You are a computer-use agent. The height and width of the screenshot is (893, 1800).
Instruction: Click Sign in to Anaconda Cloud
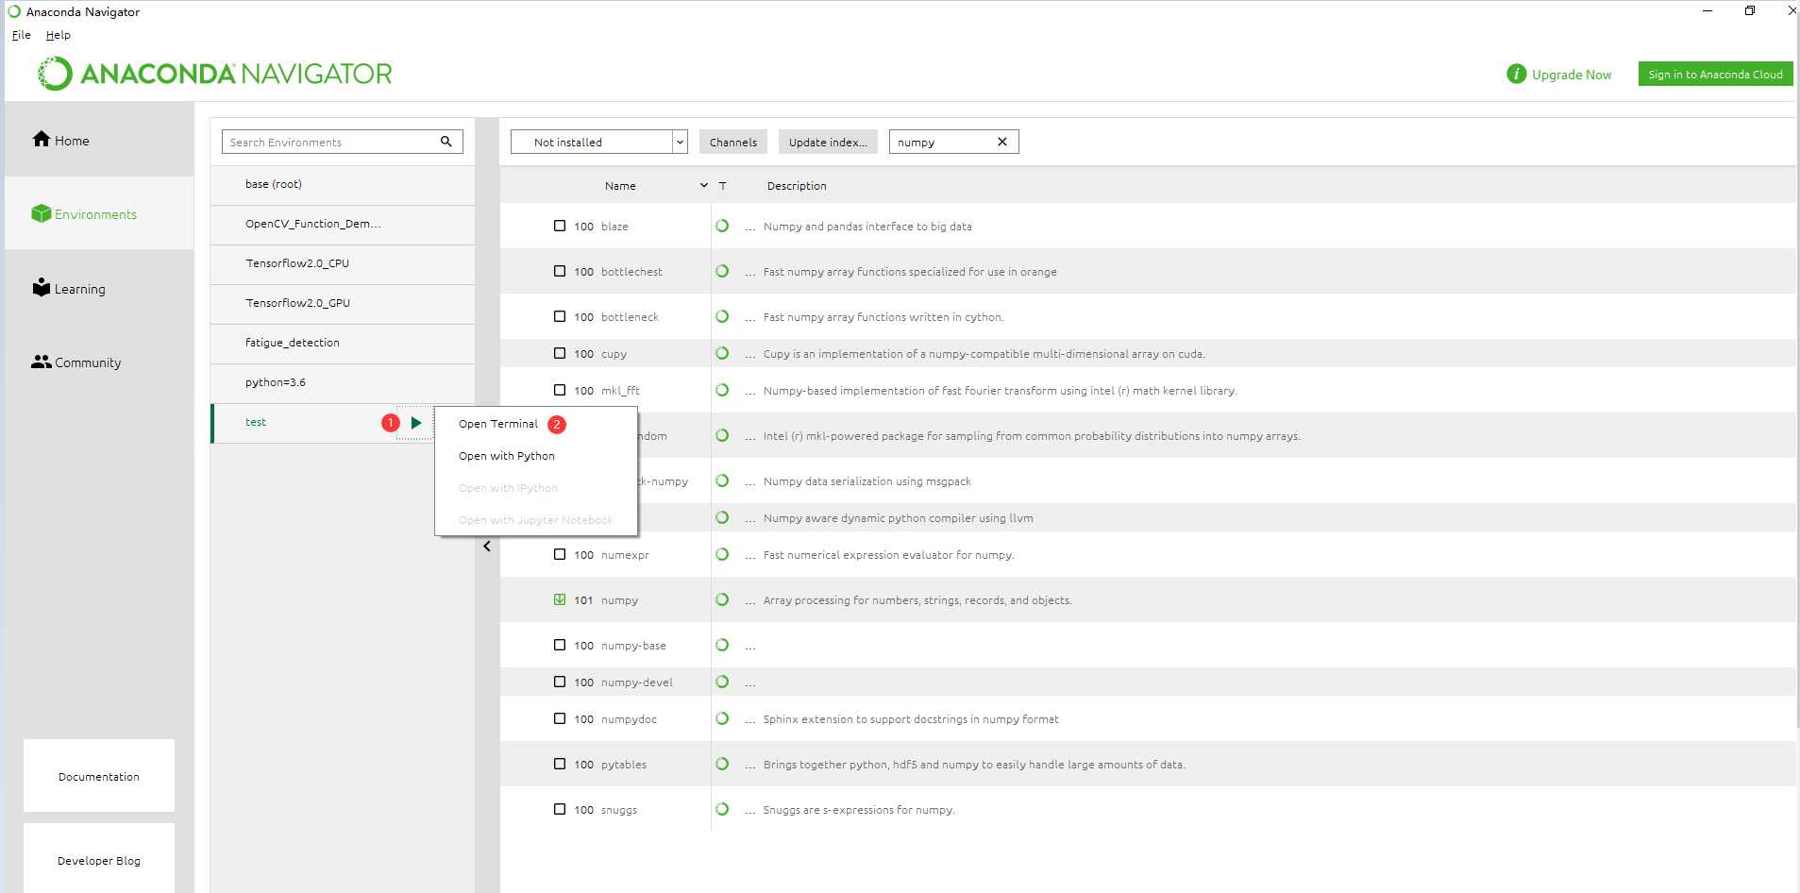pyautogui.click(x=1715, y=74)
